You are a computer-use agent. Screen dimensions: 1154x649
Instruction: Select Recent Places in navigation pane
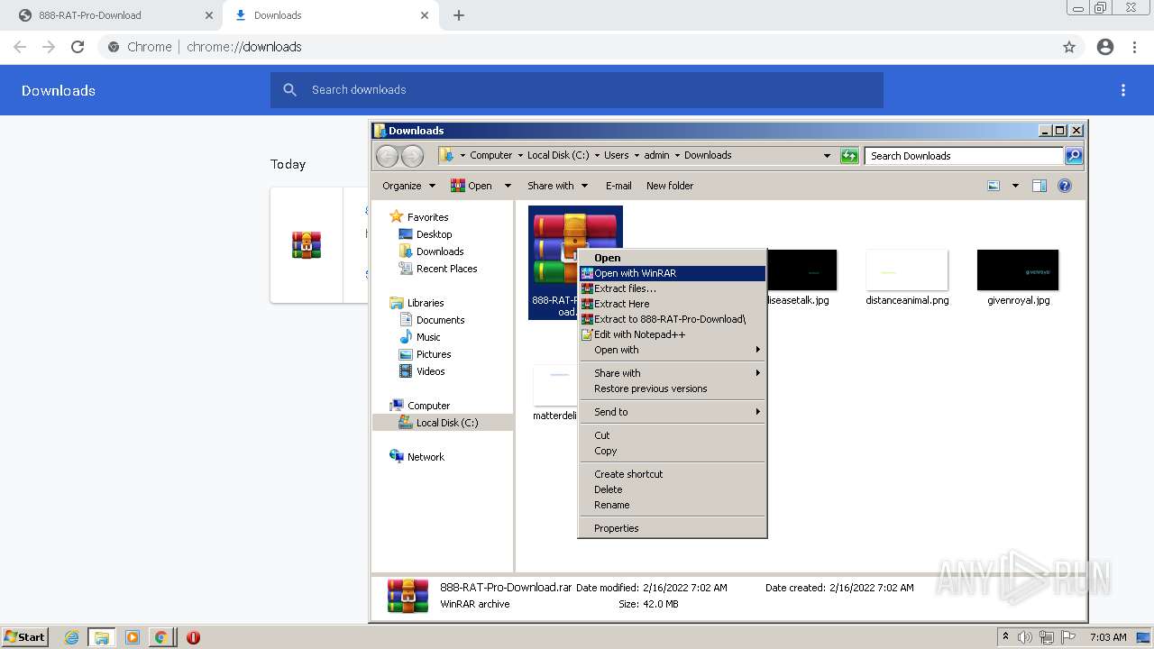[437, 269]
